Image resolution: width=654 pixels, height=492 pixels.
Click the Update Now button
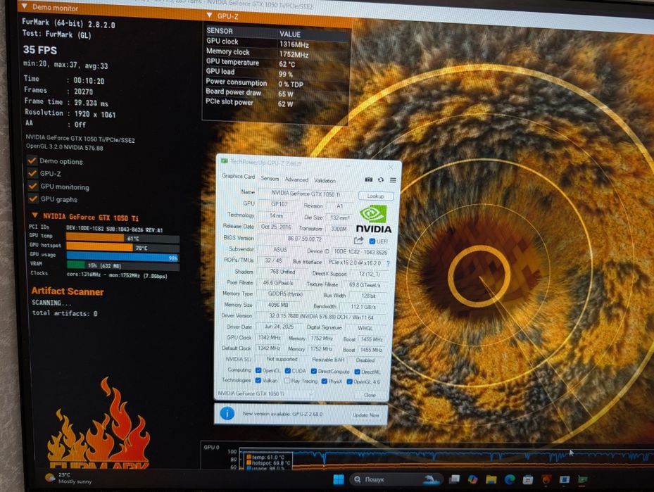click(x=366, y=415)
